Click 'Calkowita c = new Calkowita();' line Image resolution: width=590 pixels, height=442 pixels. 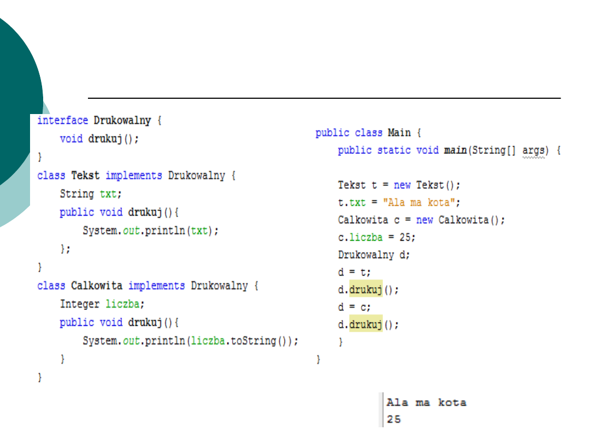tap(421, 220)
